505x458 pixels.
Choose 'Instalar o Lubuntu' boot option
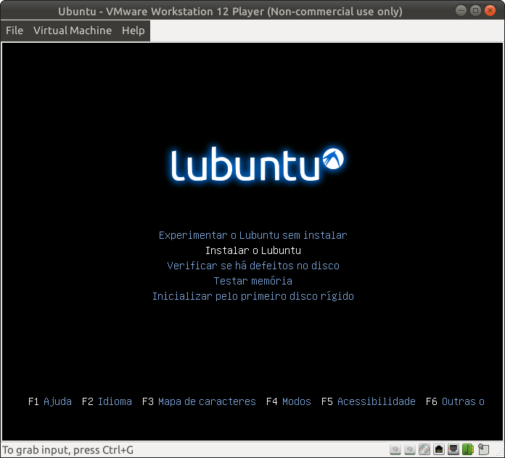[x=253, y=250]
